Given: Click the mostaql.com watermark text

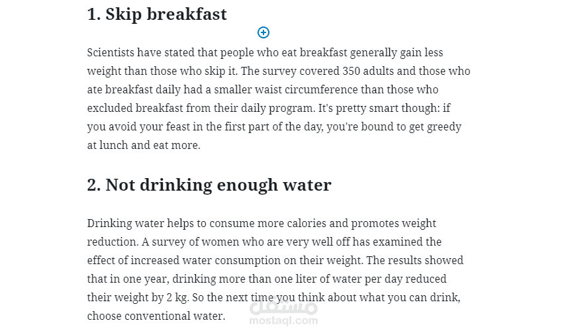Looking at the screenshot, I should coord(283,320).
